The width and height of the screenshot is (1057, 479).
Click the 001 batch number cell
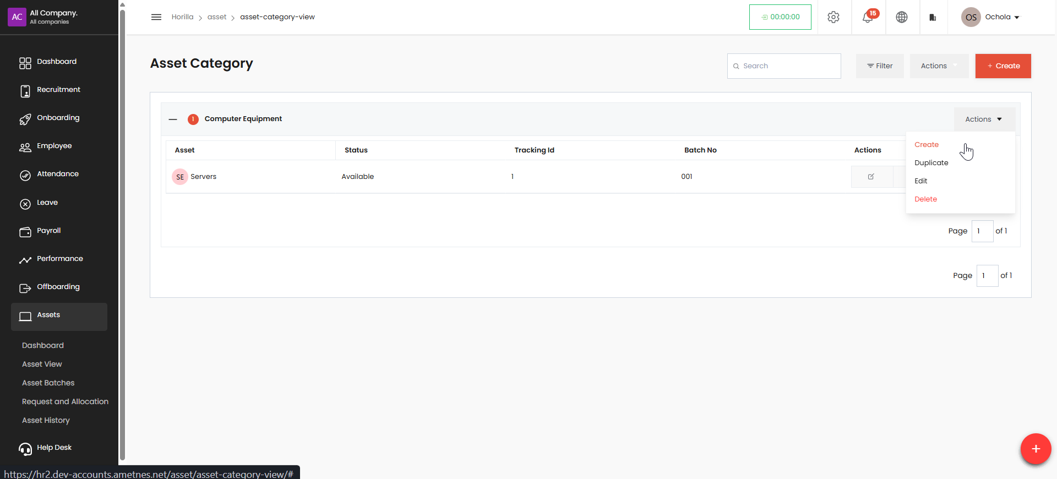[x=686, y=177]
